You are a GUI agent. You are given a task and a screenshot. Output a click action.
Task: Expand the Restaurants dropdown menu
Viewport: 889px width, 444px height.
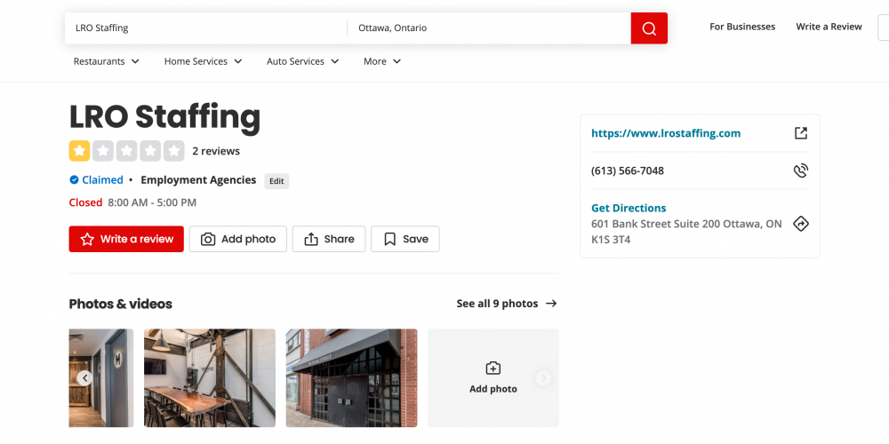click(x=107, y=61)
